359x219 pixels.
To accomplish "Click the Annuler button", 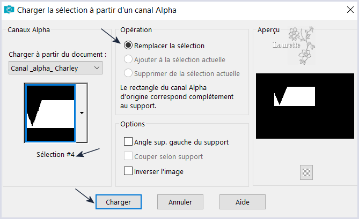I will [180, 202].
